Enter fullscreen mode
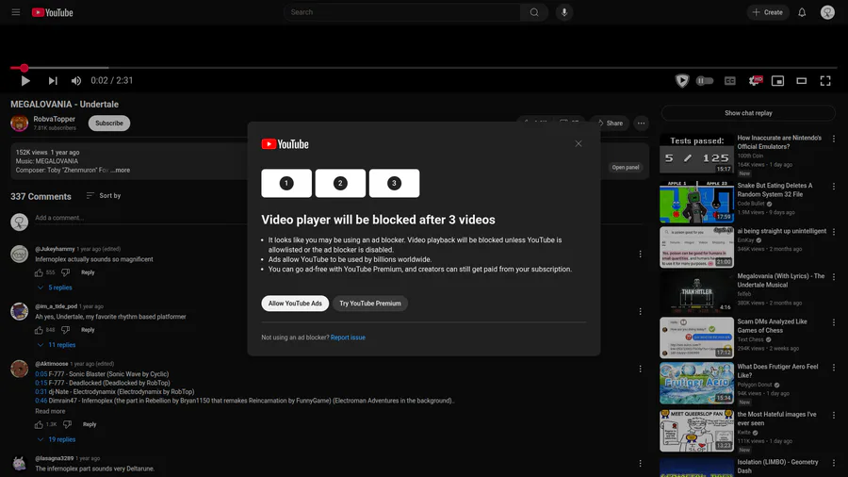Viewport: 848px width, 477px height. click(825, 80)
